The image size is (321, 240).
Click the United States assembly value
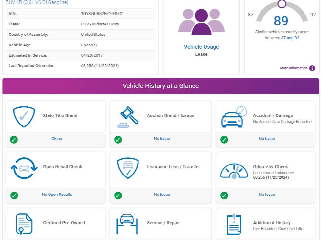93,35
